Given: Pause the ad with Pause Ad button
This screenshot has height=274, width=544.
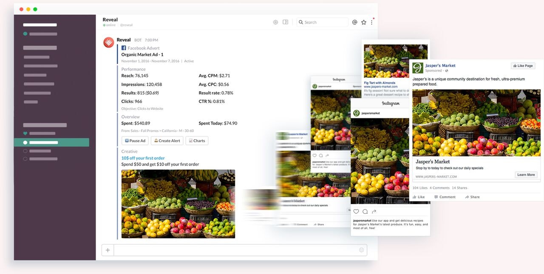Looking at the screenshot, I should point(135,141).
